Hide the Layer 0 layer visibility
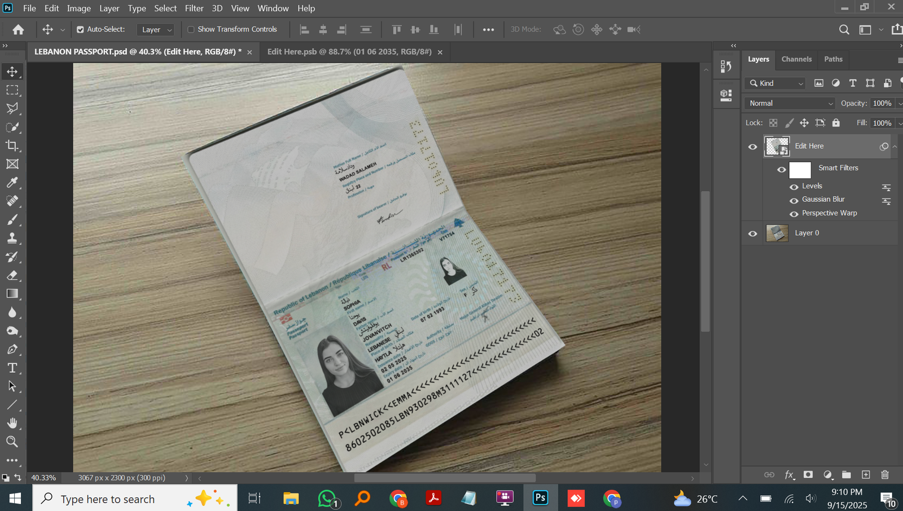Screen dimensions: 903x511 tap(752, 234)
